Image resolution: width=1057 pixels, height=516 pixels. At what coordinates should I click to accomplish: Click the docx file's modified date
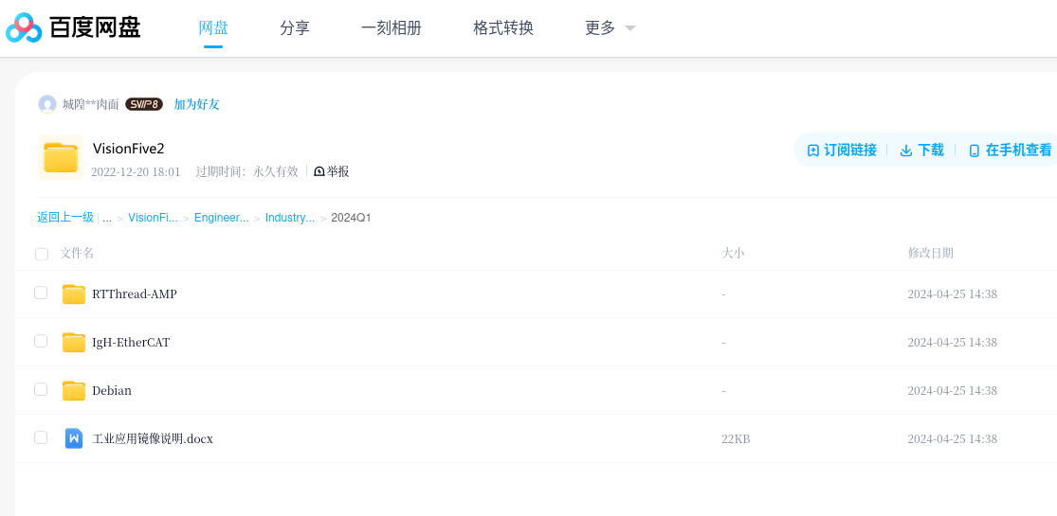953,439
